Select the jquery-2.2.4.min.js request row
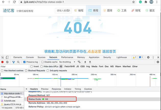Viewport: 161px width, 110px height. [x=12, y=104]
